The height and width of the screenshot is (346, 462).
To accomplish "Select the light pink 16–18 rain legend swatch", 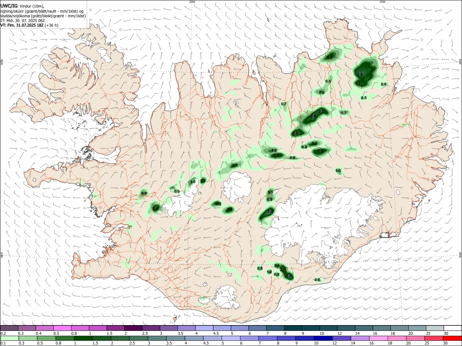I will (379, 338).
